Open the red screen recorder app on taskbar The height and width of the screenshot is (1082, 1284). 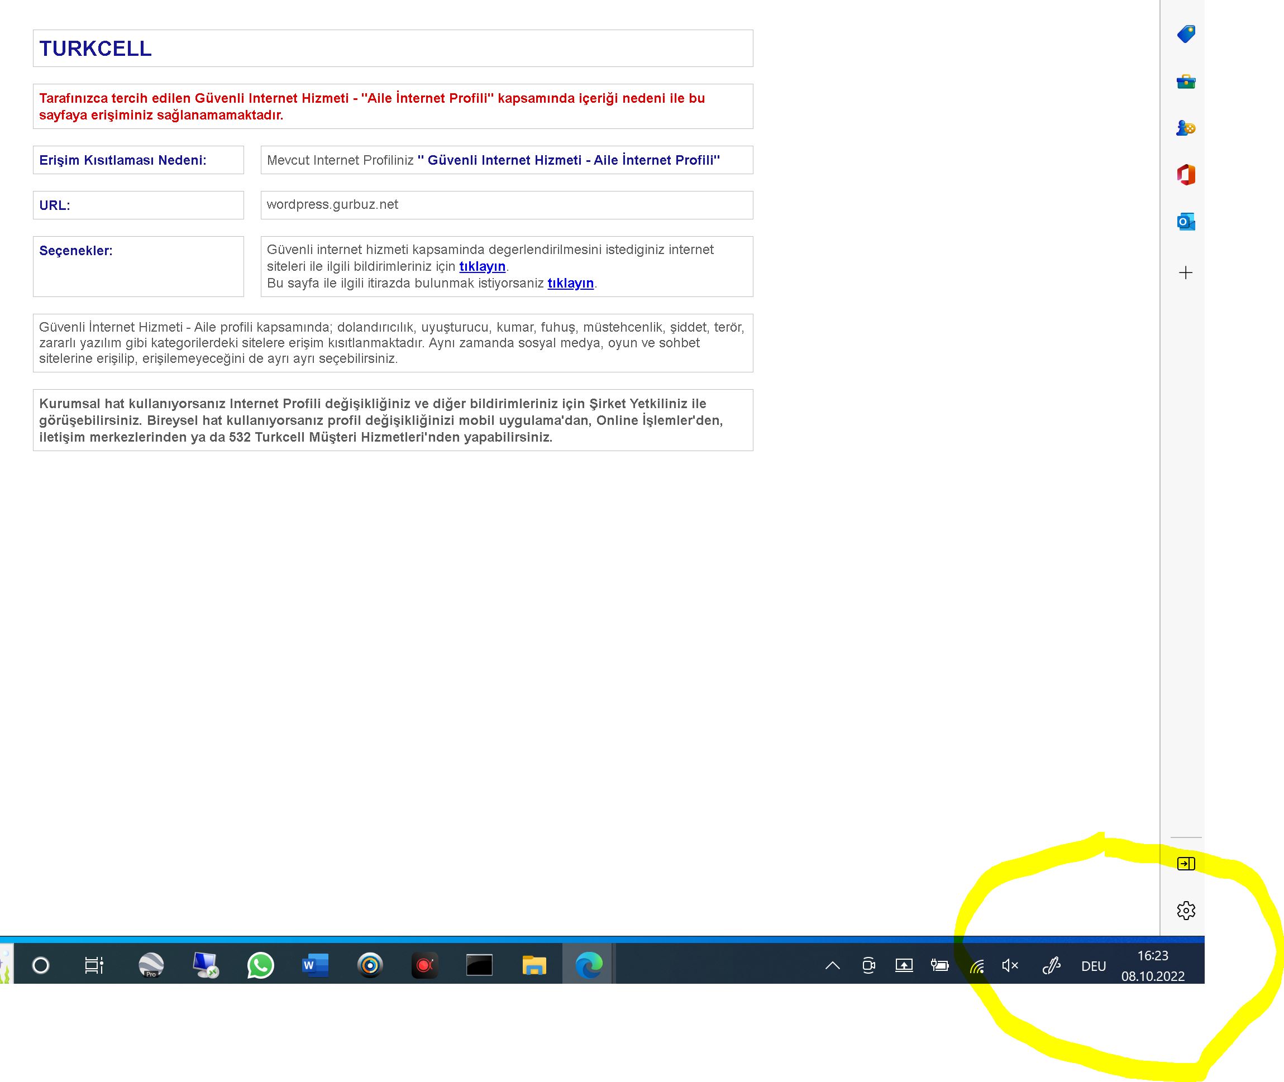coord(424,965)
